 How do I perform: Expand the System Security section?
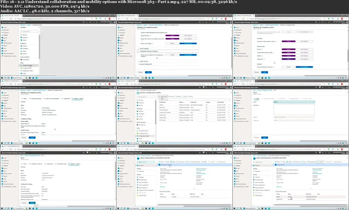click(x=143, y=61)
